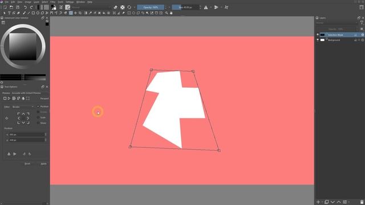Create a new document
This screenshot has width=365, height=205.
click(x=5, y=7)
